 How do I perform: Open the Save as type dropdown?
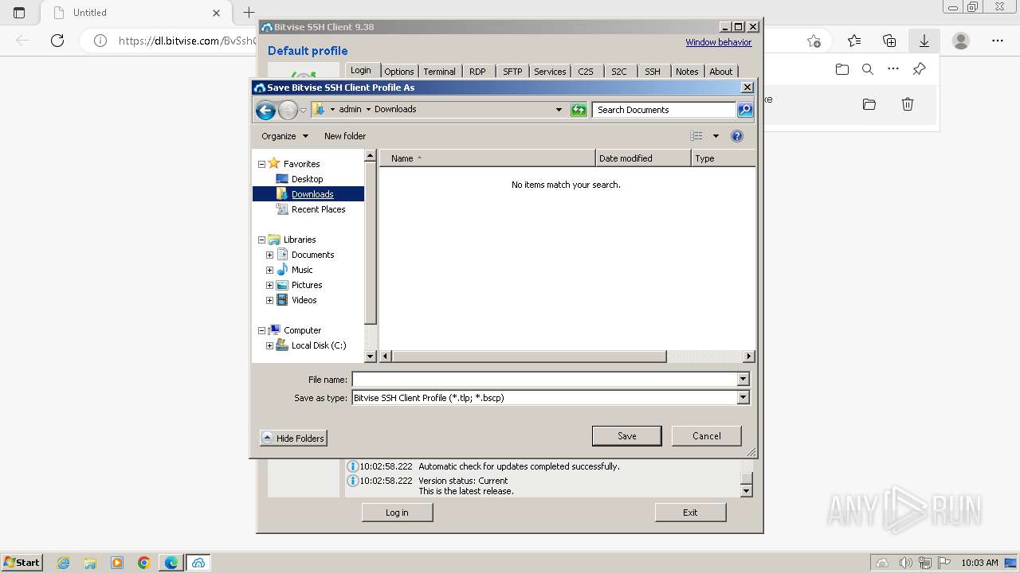click(x=743, y=398)
